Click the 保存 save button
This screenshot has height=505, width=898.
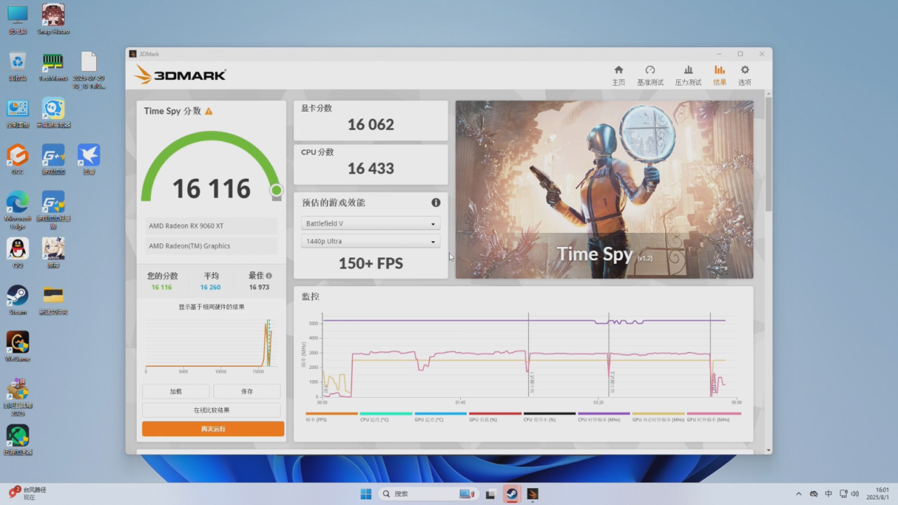[x=247, y=391]
